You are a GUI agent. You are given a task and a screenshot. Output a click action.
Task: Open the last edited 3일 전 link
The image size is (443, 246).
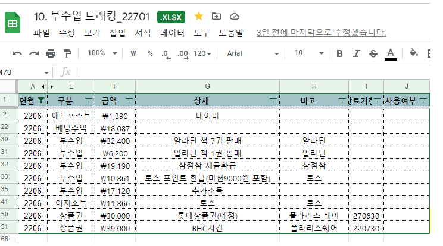point(321,33)
